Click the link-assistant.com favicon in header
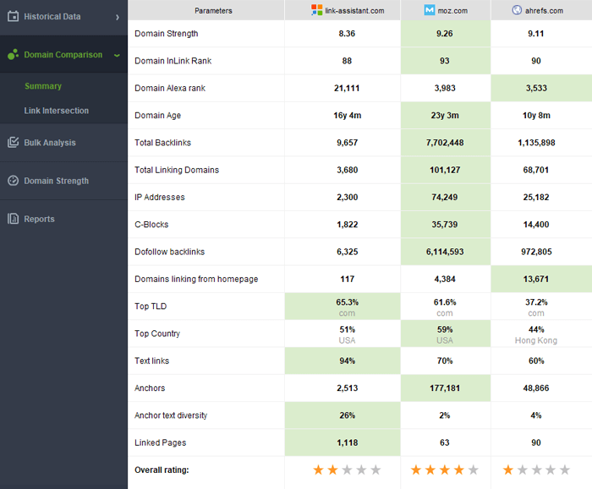The height and width of the screenshot is (489, 592). coord(317,10)
